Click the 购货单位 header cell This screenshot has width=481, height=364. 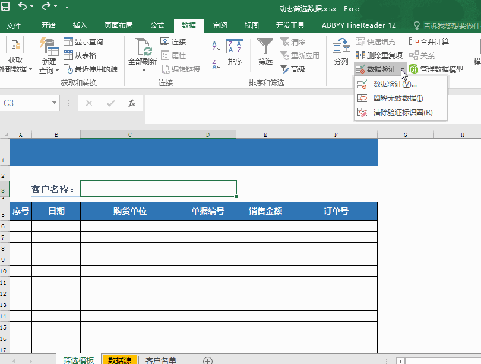130,211
